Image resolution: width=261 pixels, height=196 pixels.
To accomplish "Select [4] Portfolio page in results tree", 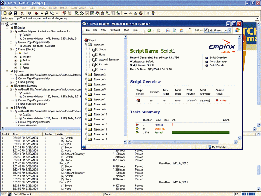I will 102,64.
